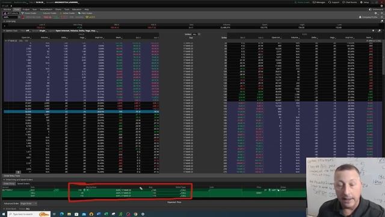
Task: Open Task View from the taskbar
Action: (x=54, y=215)
